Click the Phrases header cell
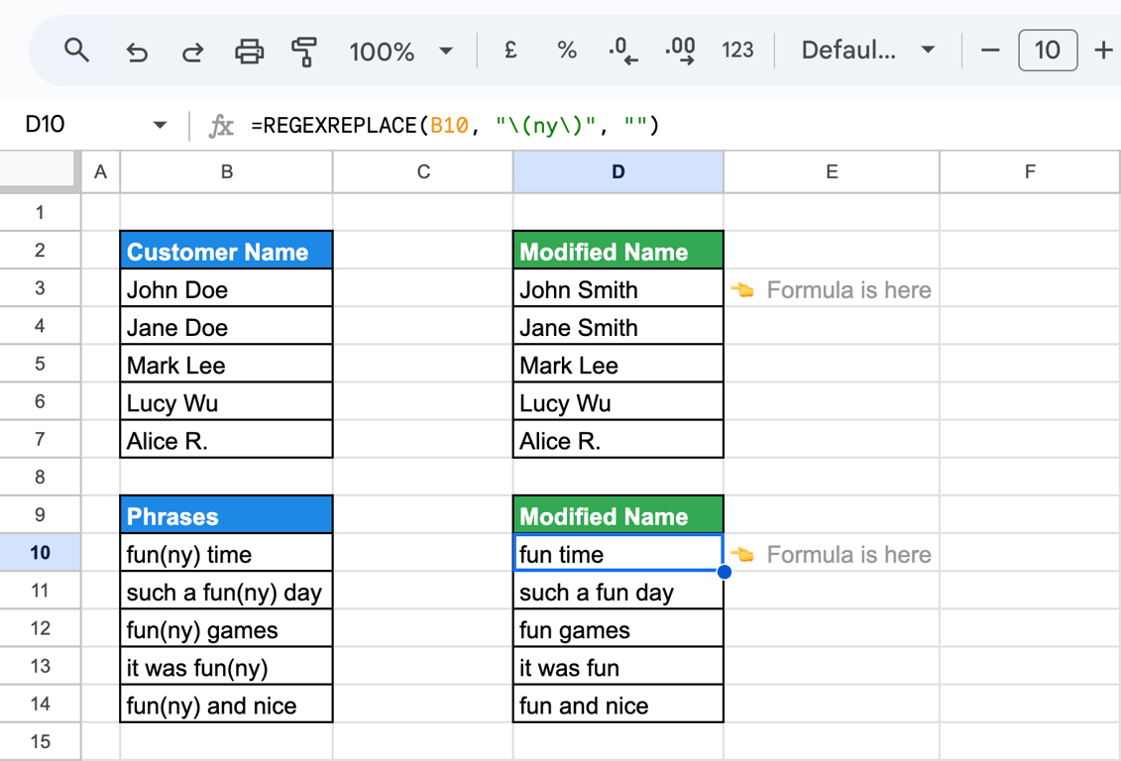 [227, 514]
